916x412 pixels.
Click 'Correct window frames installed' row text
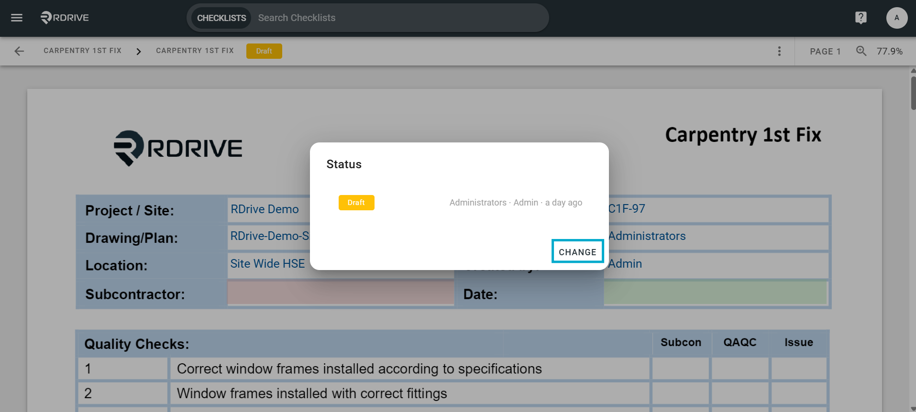point(359,369)
